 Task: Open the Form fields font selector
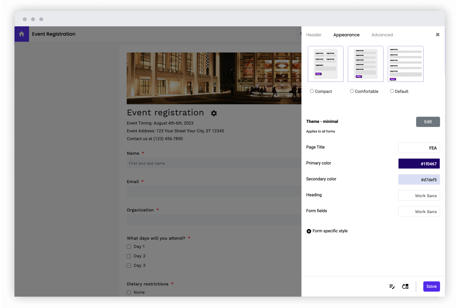[419, 211]
